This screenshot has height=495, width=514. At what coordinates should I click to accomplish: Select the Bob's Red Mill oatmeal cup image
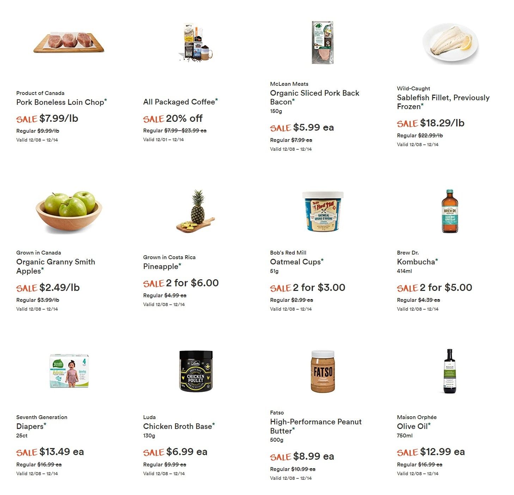click(323, 211)
